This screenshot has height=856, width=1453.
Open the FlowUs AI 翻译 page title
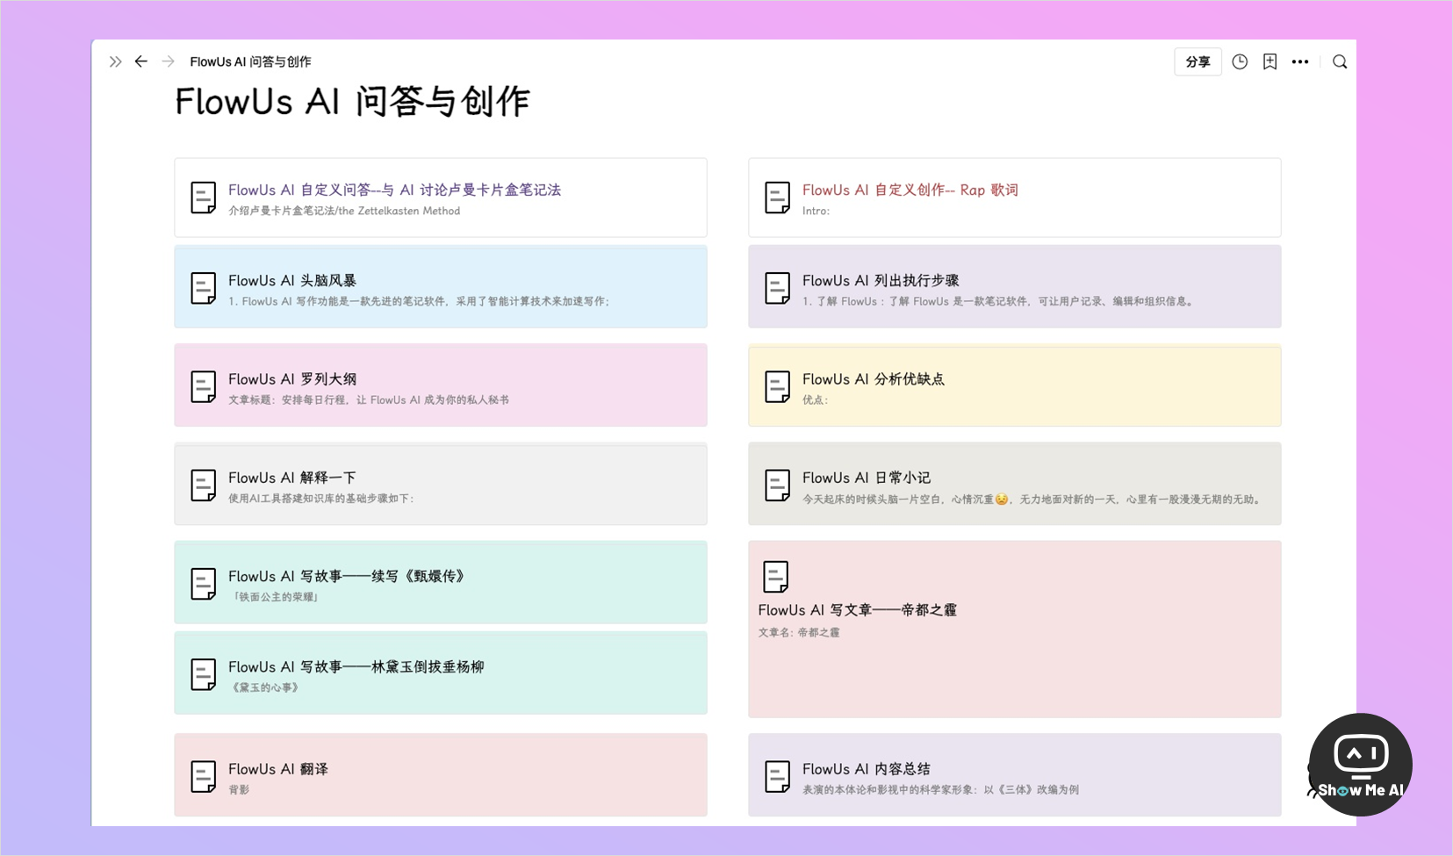coord(277,768)
